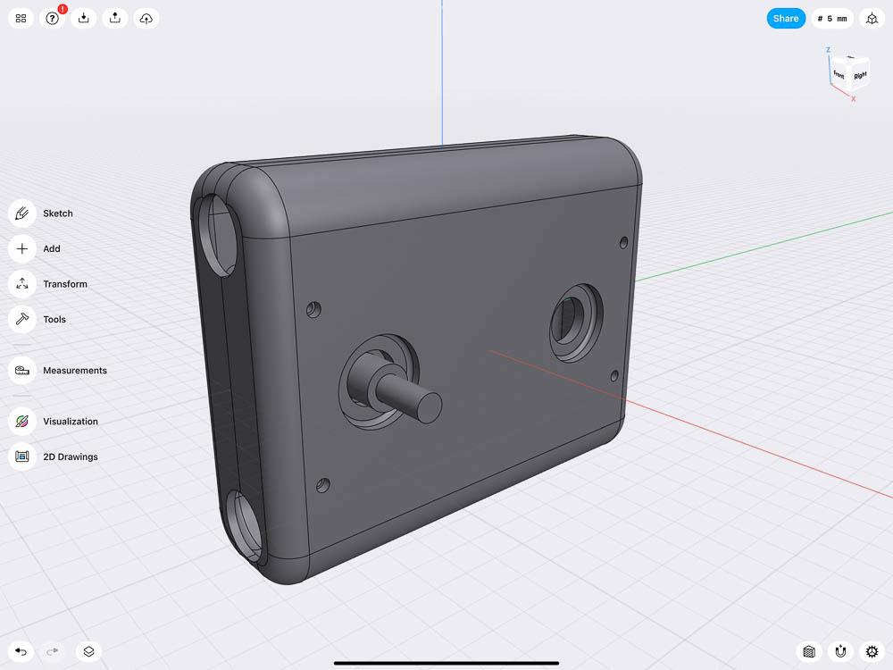The height and width of the screenshot is (670, 893).
Task: Open the Tools menu label
Action: coord(54,319)
